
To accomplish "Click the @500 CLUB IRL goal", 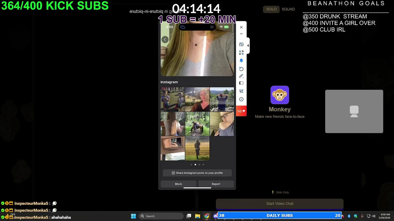I will [x=324, y=30].
